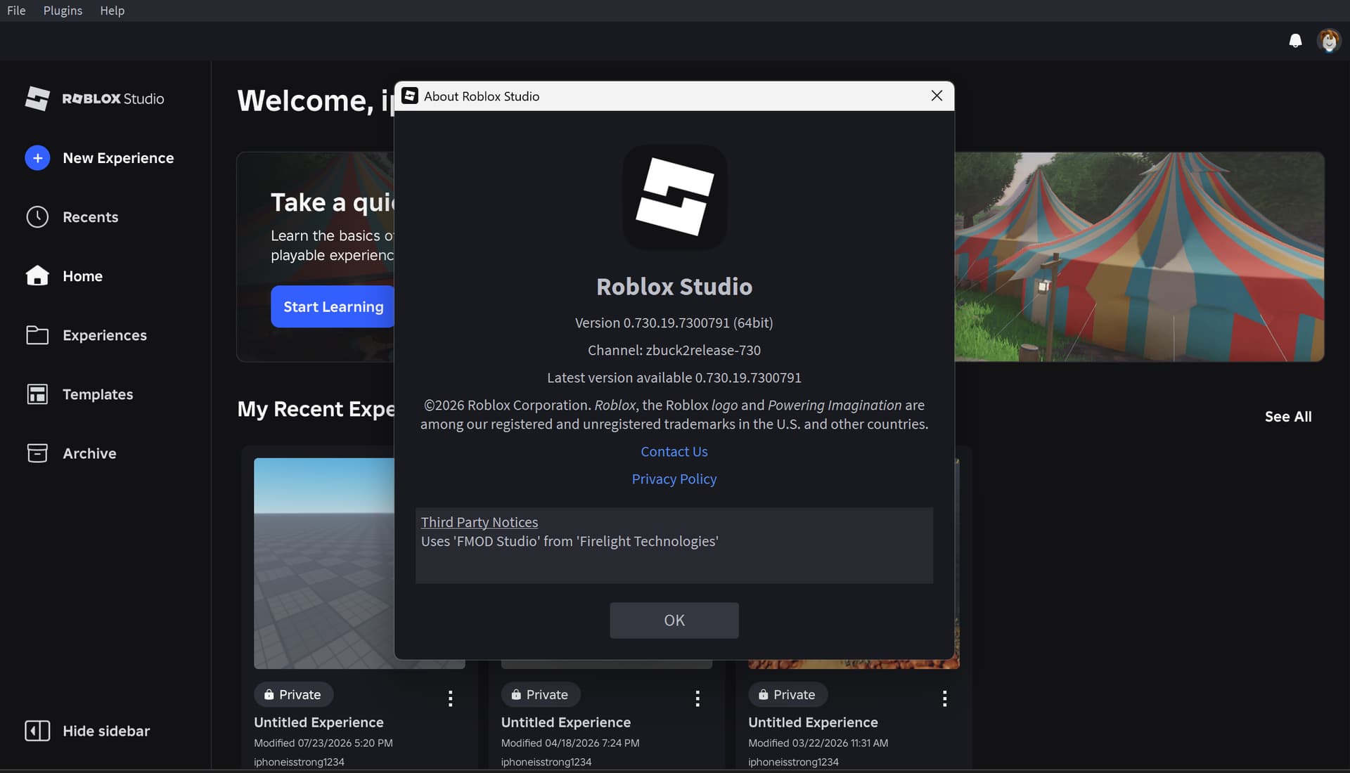Click the Experiences folder icon

click(37, 335)
